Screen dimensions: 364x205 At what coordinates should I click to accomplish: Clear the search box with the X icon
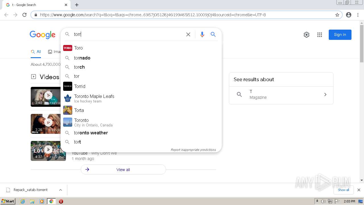click(188, 34)
